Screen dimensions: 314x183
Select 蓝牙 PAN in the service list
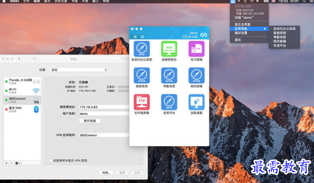[22, 109]
